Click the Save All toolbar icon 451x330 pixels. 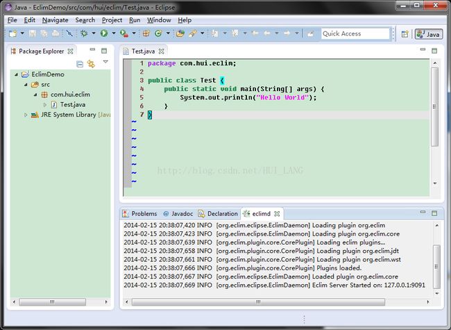tap(44, 33)
